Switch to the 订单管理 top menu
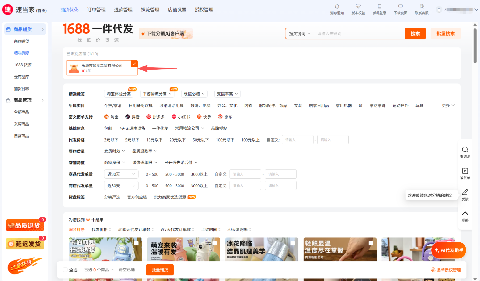This screenshot has height=281, width=480. (x=96, y=10)
